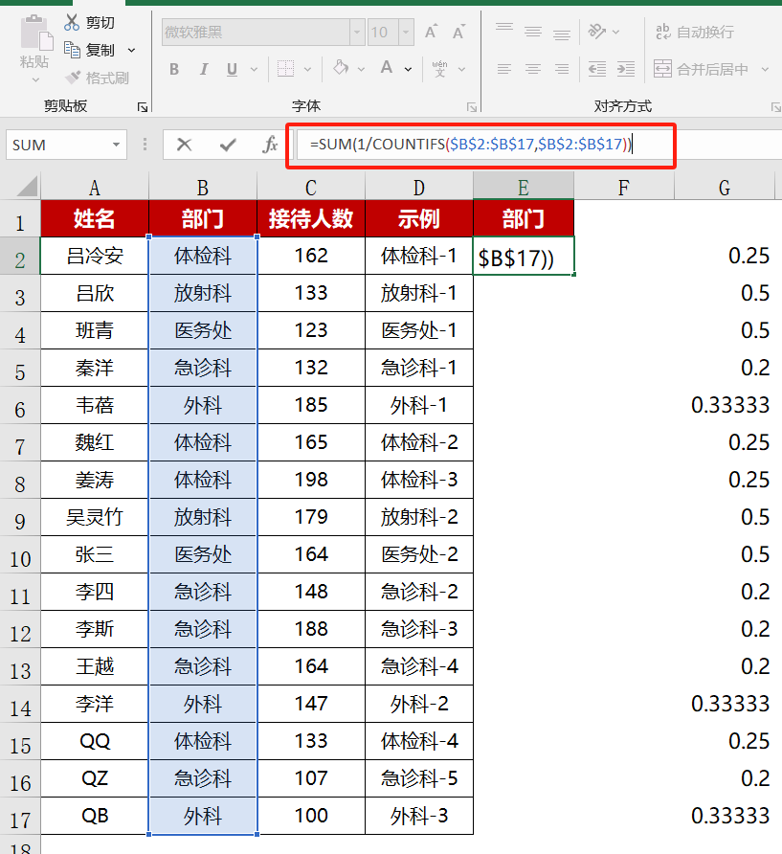The image size is (782, 854).
Task: Click active cell E2 showing $B$17))
Action: (524, 256)
